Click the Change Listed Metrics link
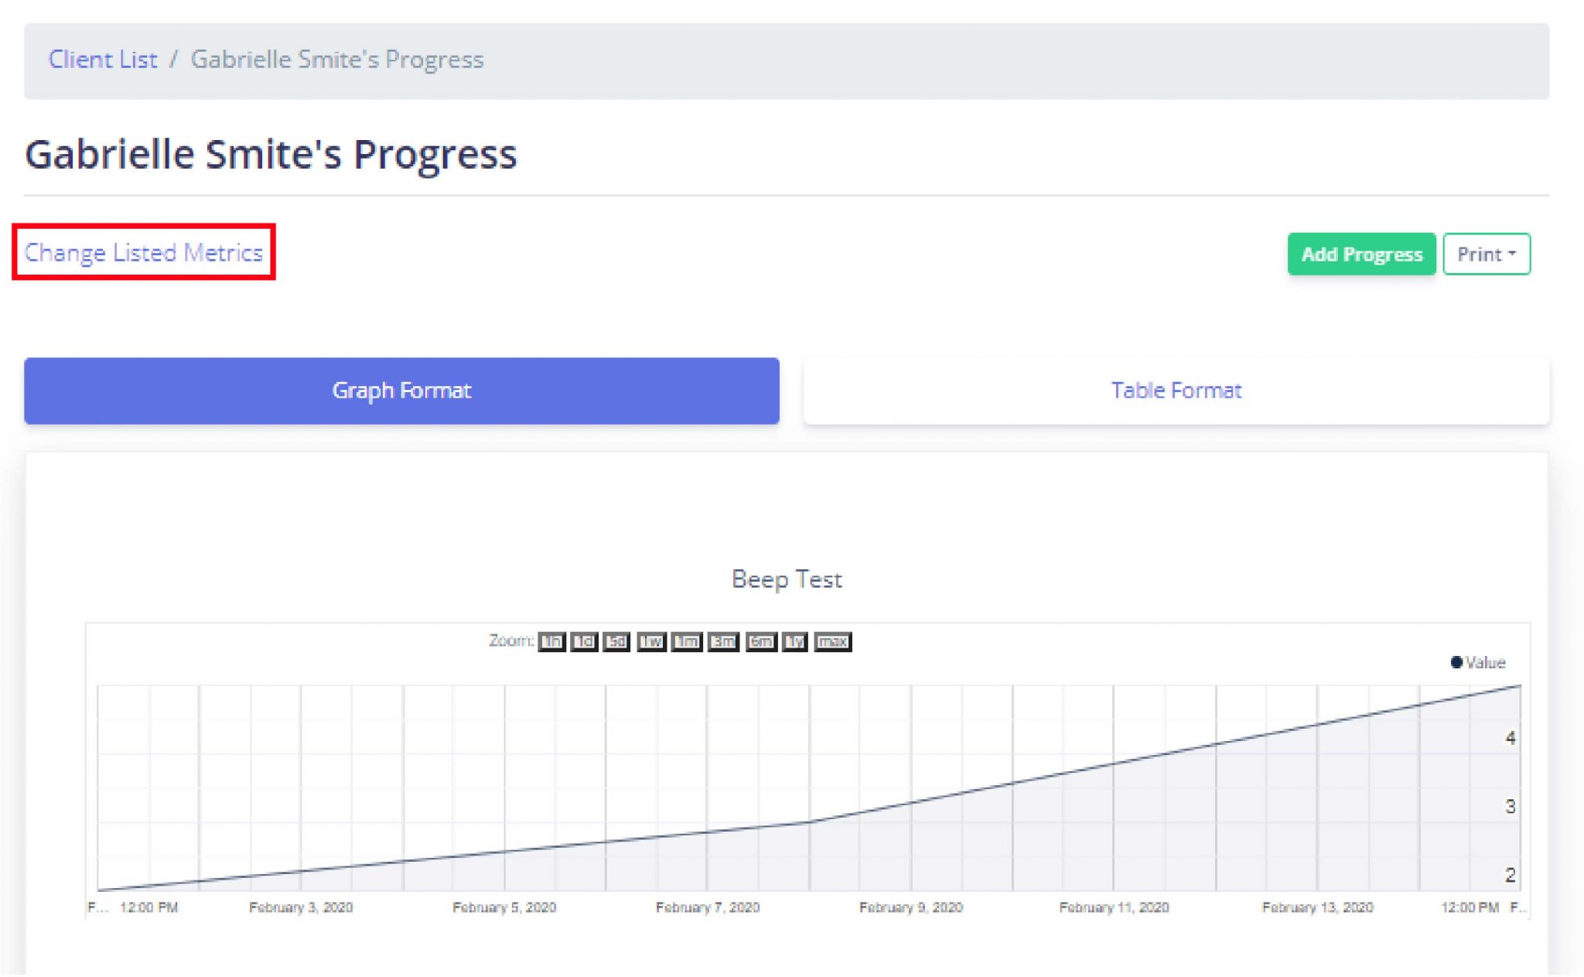The width and height of the screenshot is (1584, 977). [144, 252]
